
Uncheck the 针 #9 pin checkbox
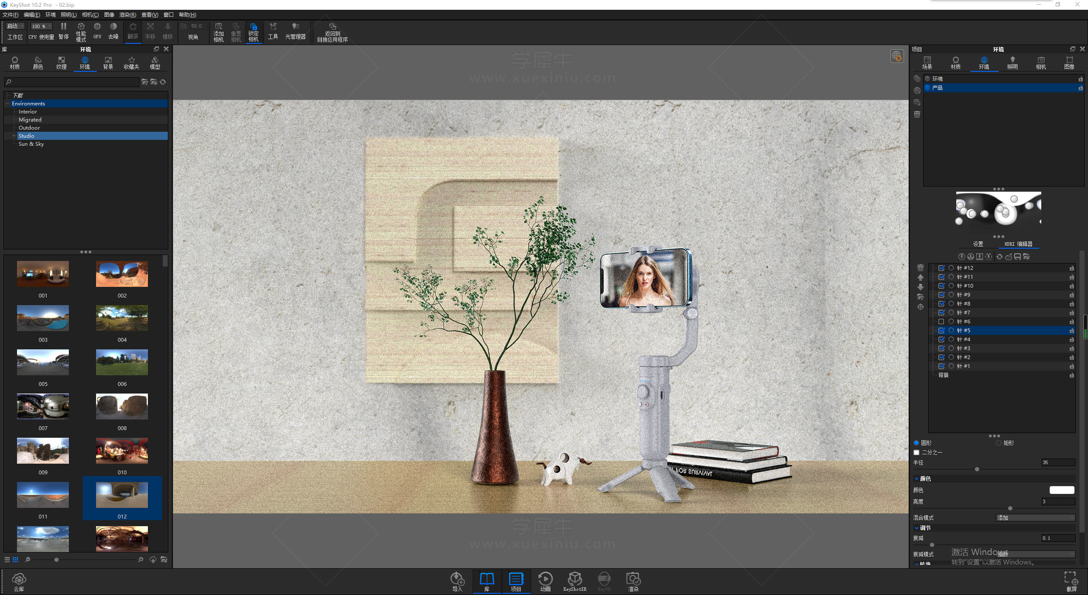941,295
